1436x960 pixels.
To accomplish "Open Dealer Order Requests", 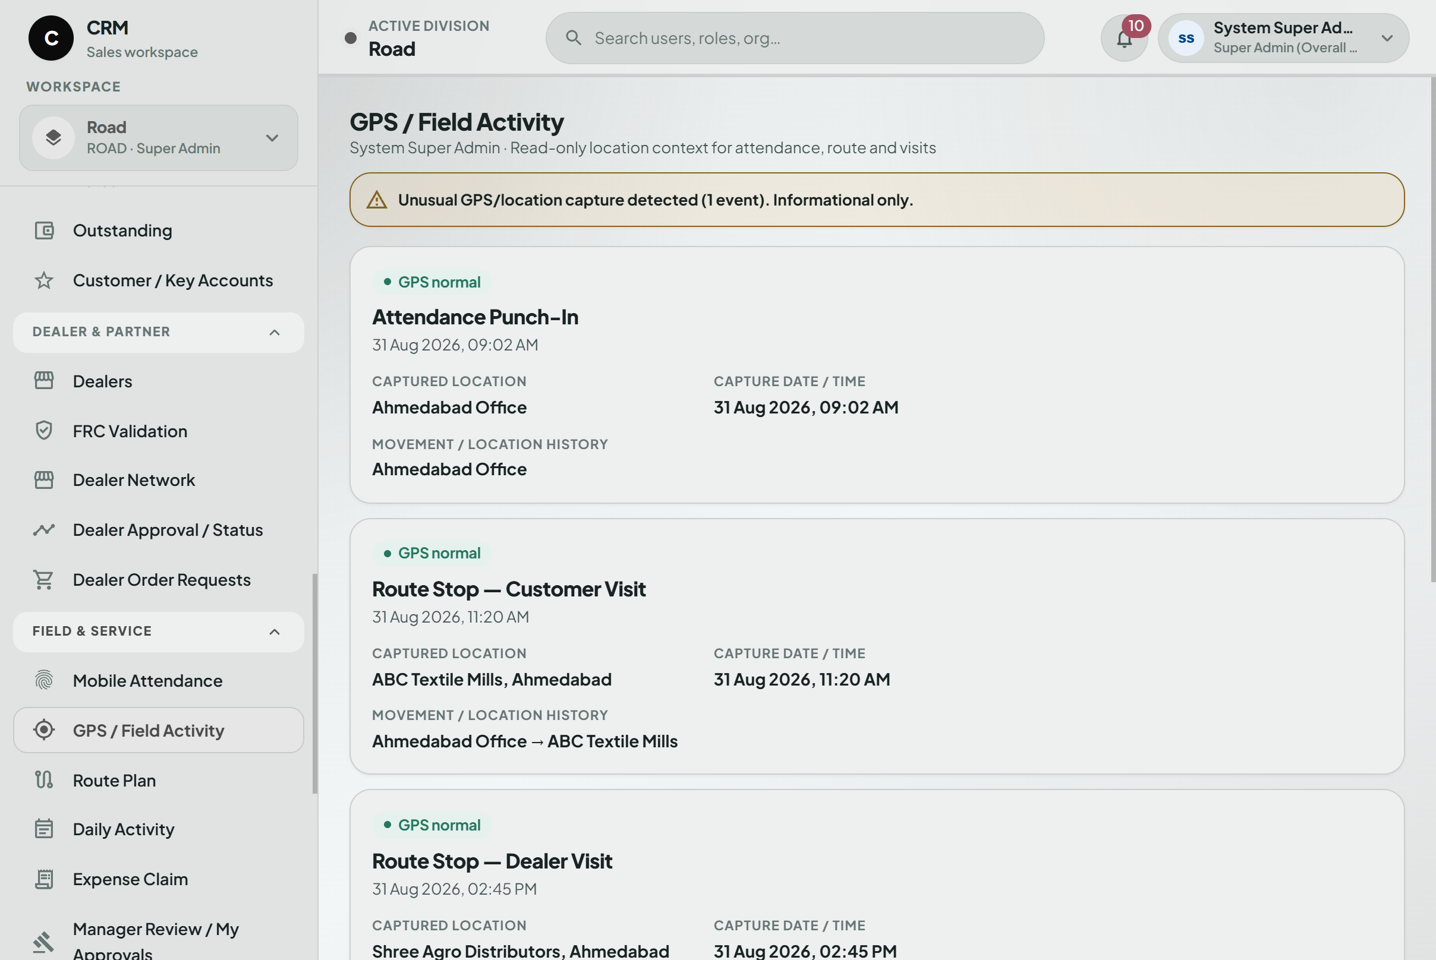I will [159, 580].
